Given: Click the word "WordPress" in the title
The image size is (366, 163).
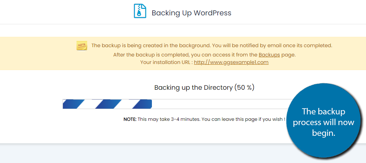Looking at the screenshot, I should pos(212,13).
